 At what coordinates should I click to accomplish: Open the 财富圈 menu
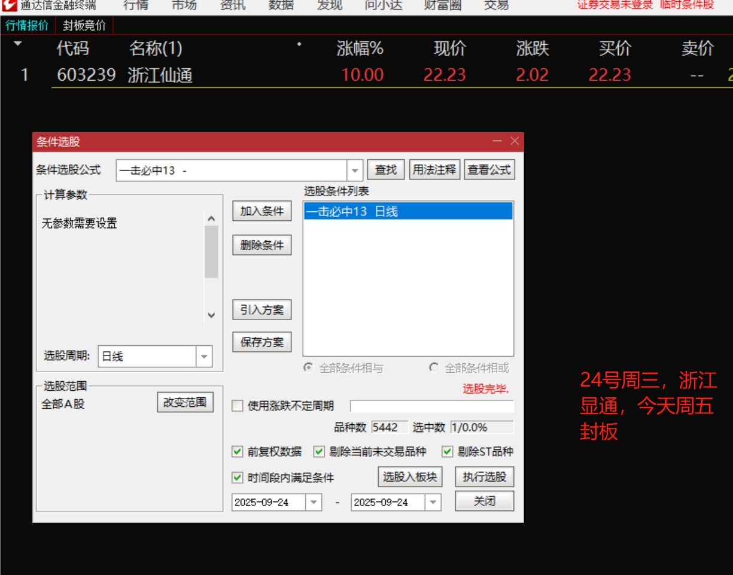443,5
